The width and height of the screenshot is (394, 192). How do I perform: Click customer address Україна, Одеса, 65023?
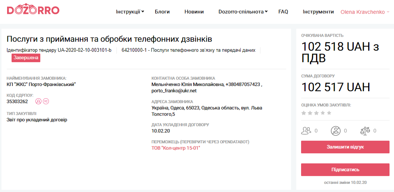(x=207, y=111)
